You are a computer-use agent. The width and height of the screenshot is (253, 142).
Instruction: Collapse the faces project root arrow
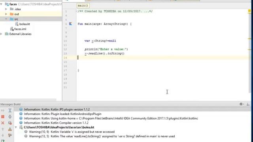pos(2,4)
